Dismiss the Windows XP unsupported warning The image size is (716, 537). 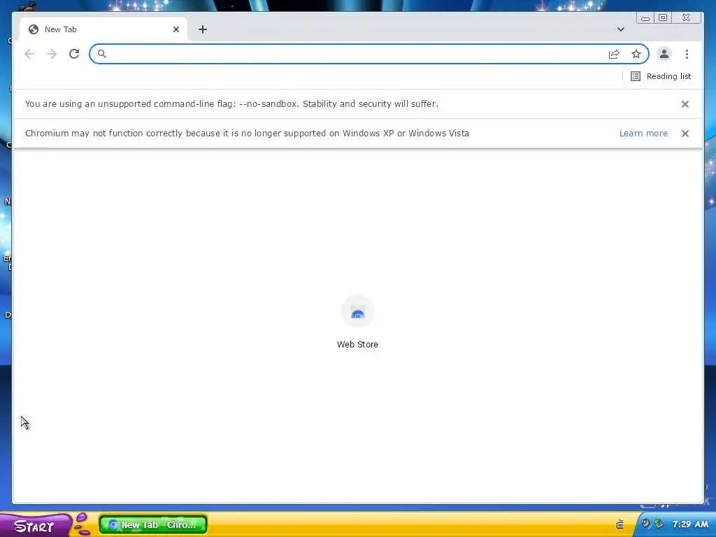[685, 134]
